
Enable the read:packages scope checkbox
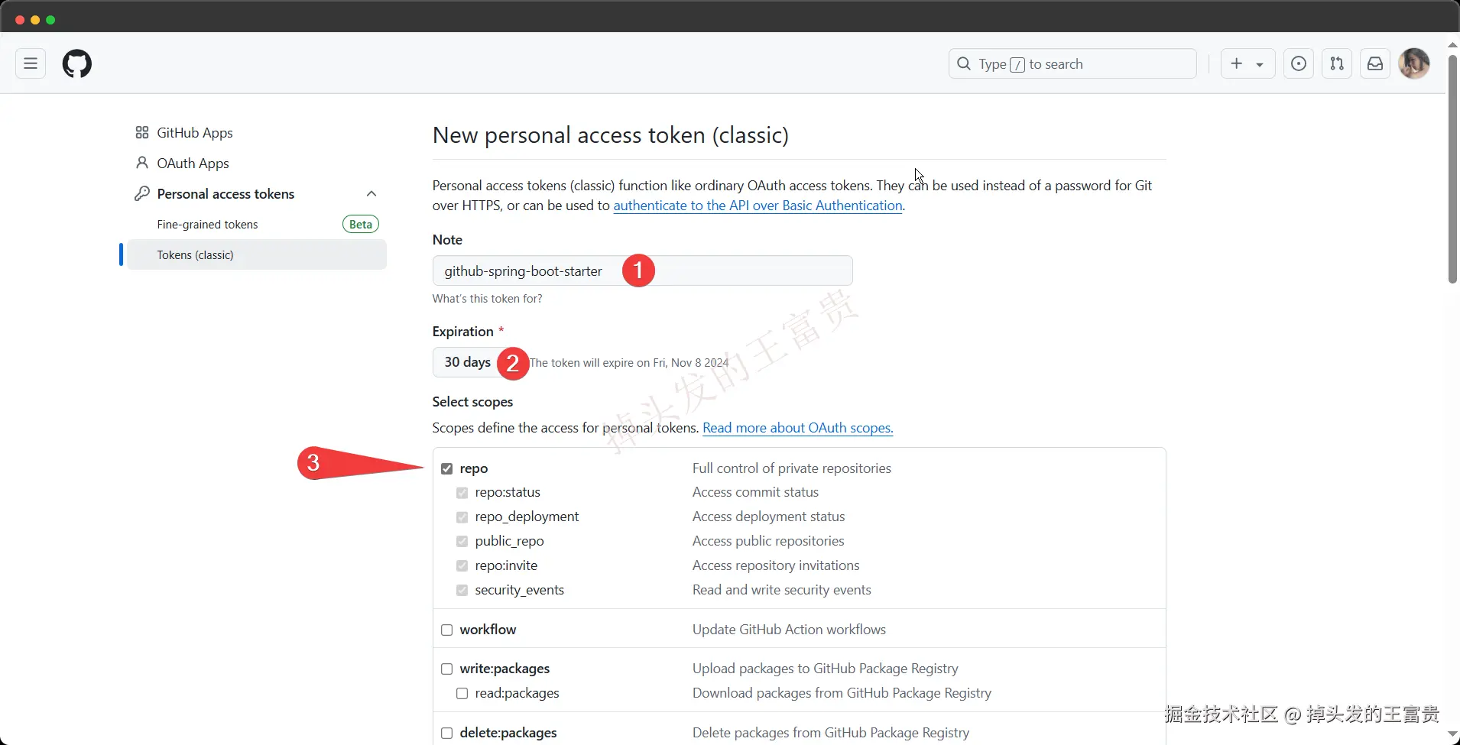coord(462,694)
